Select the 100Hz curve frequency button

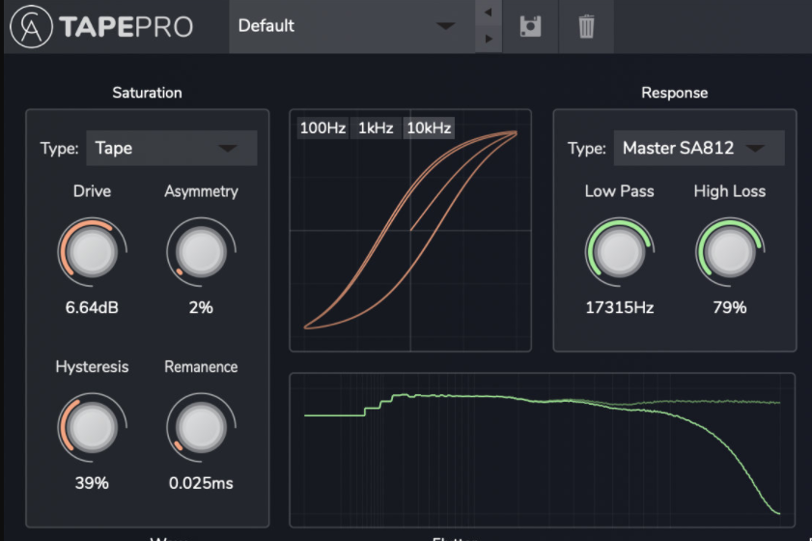(322, 128)
